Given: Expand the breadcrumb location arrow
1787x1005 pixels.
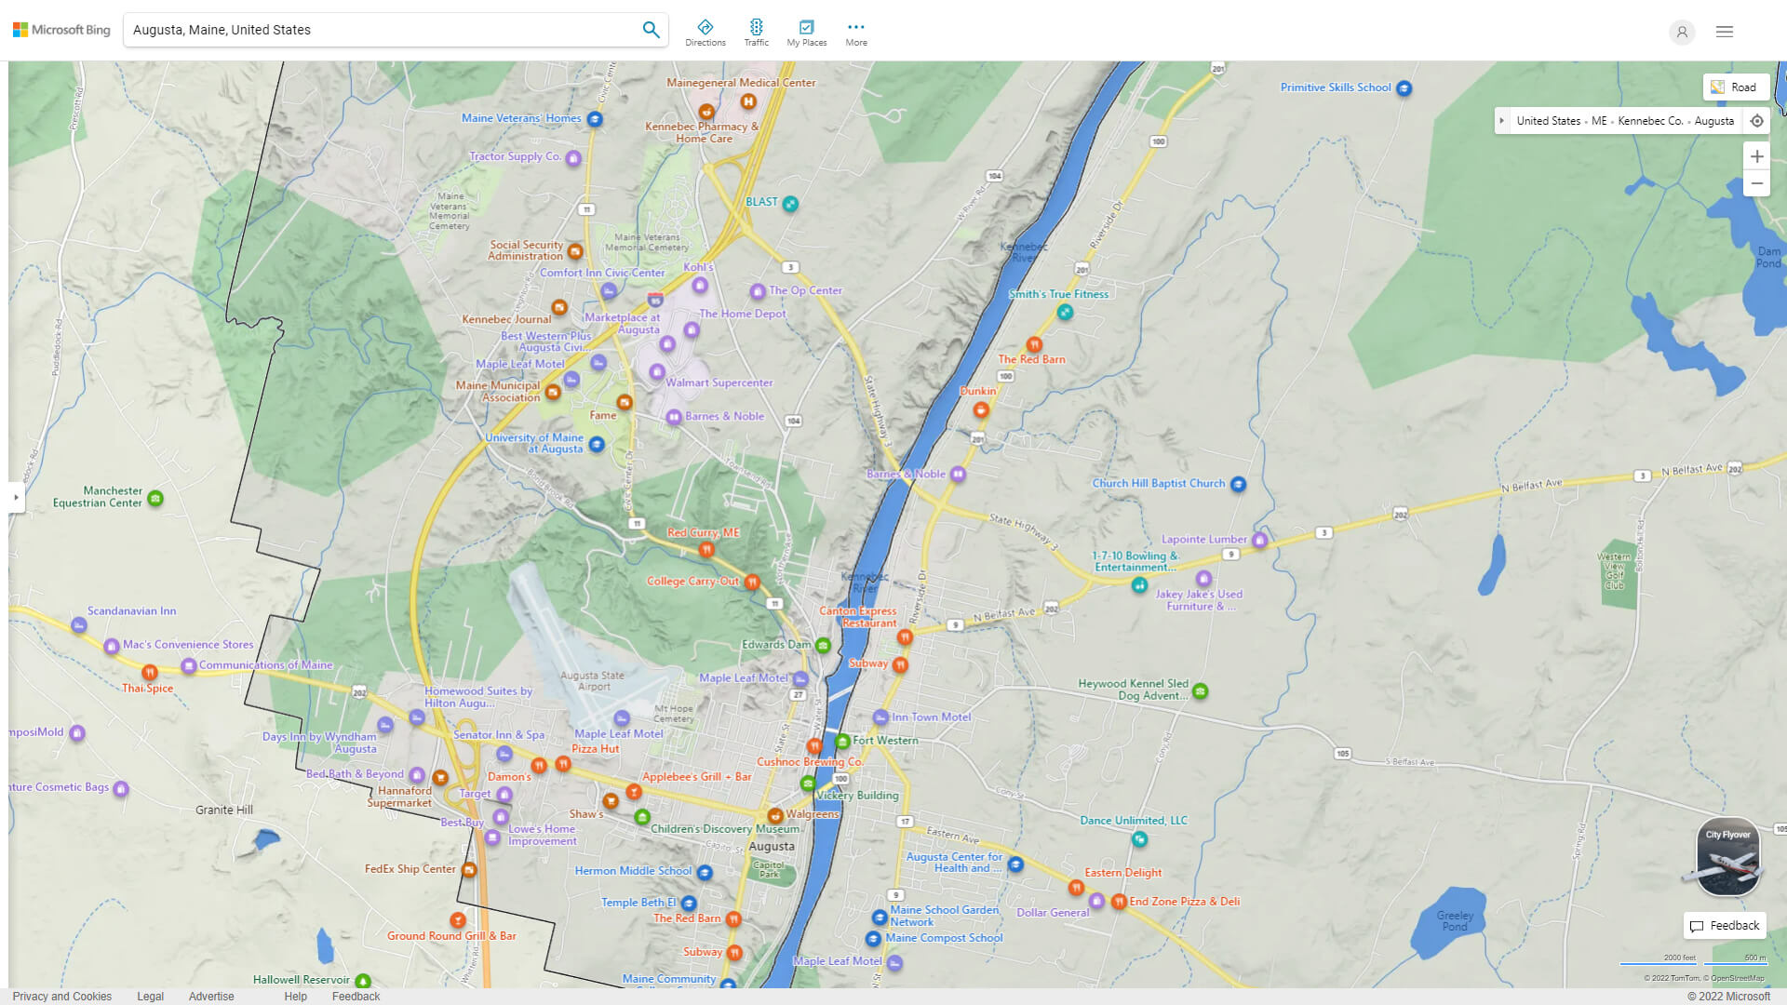Looking at the screenshot, I should click(x=1501, y=121).
